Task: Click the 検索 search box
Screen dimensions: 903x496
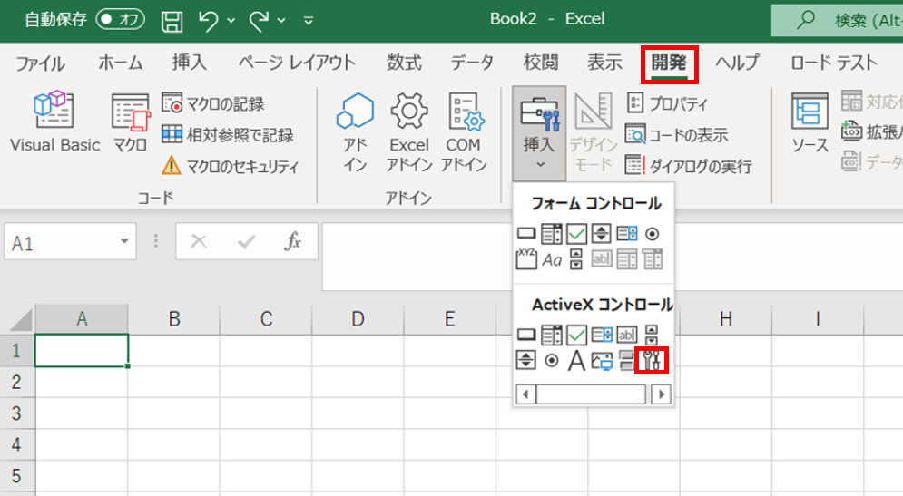Action: coord(837,20)
